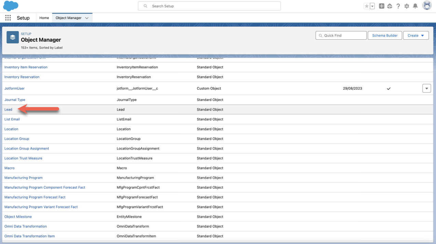Focus the Search Setup box
Image resolution: width=436 pixels, height=244 pixels.
(209, 6)
